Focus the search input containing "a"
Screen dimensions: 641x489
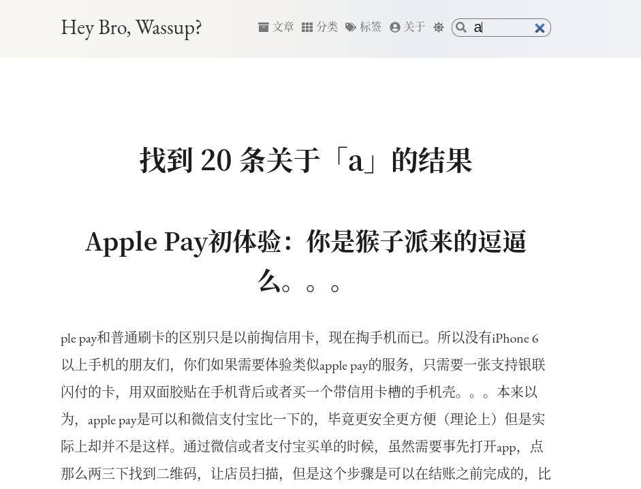coord(503,28)
